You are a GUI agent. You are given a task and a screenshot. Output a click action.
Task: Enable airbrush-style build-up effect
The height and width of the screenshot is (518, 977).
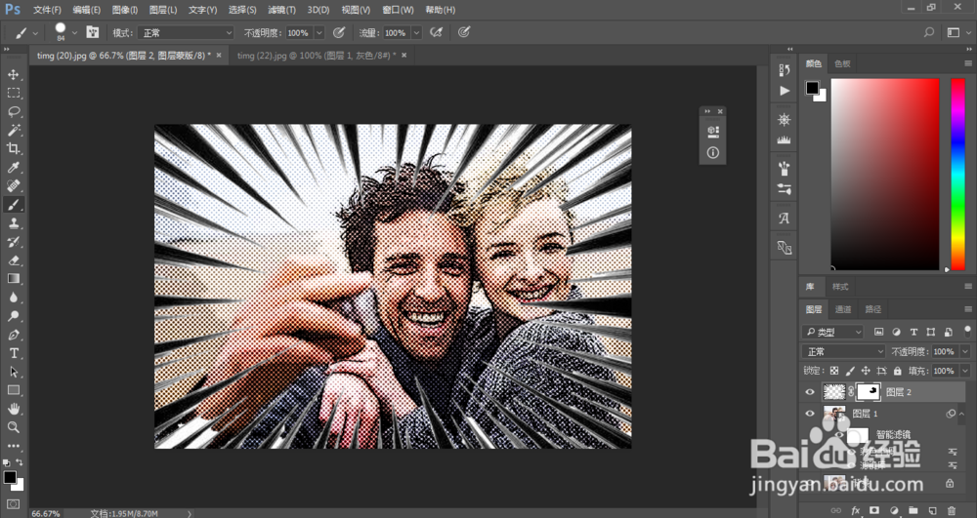click(436, 32)
